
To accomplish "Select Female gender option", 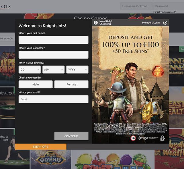I will 71,84.
